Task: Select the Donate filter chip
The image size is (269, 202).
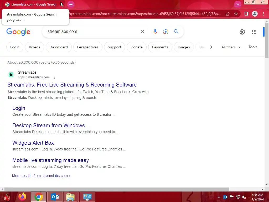Action: click(x=137, y=47)
